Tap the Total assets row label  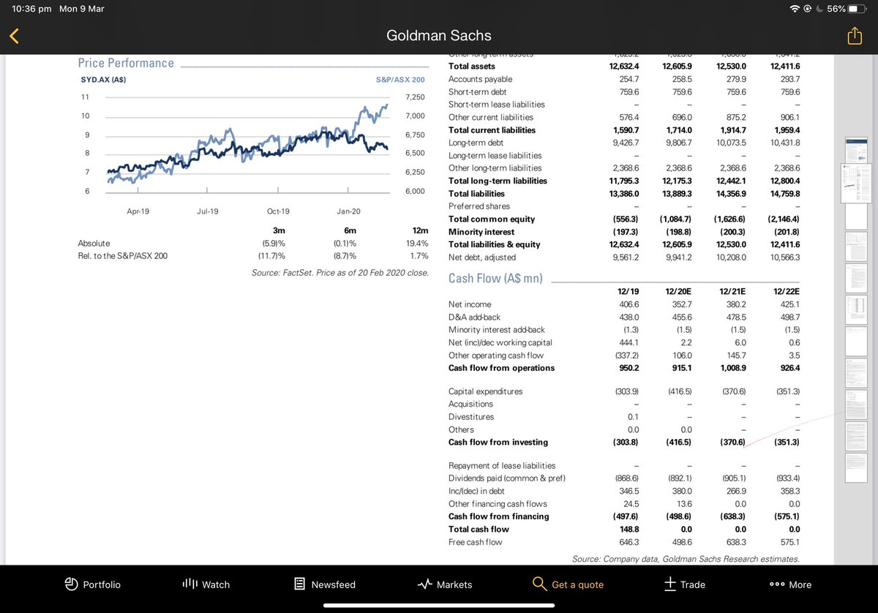pyautogui.click(x=471, y=67)
